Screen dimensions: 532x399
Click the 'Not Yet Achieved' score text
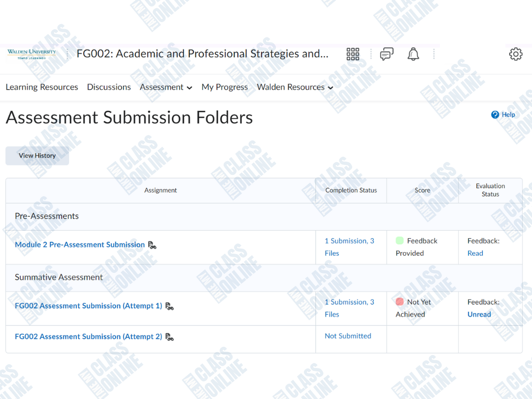413,308
